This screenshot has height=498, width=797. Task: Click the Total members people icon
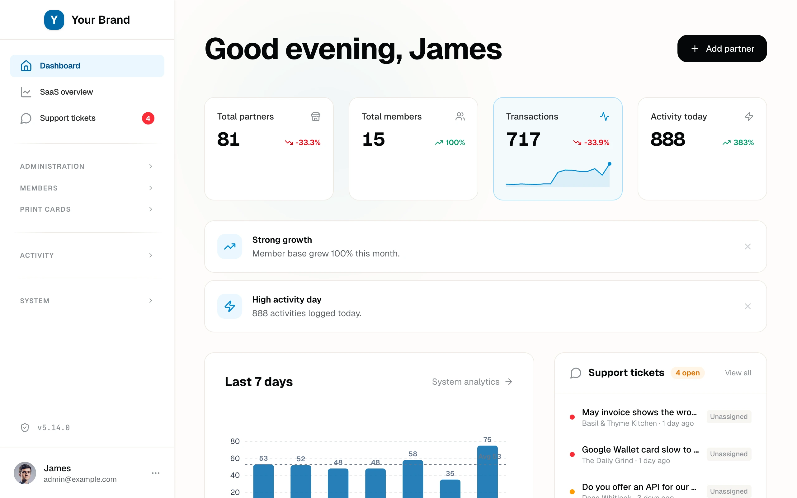click(460, 117)
